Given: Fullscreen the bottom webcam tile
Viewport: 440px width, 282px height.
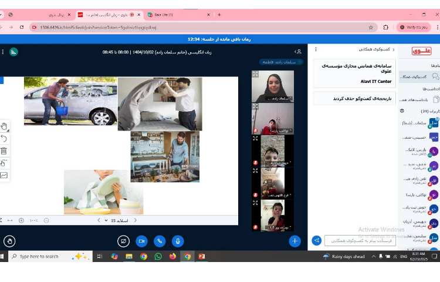Looking at the screenshot, I should tap(255, 203).
